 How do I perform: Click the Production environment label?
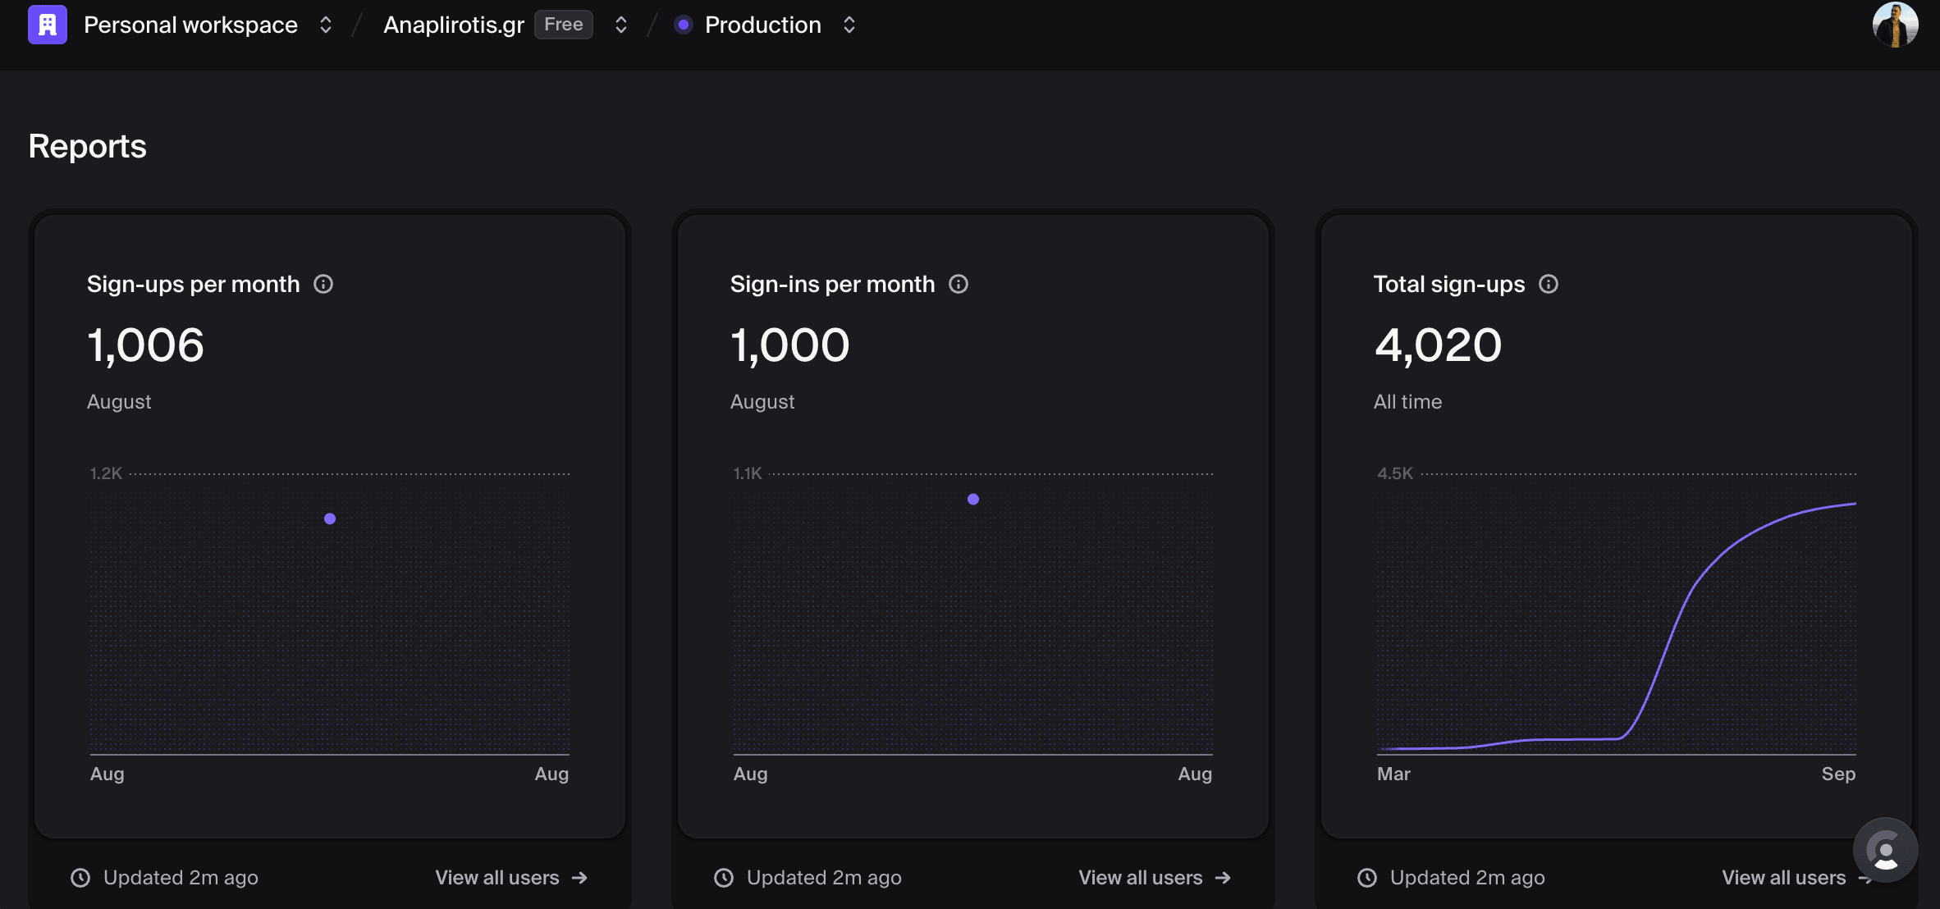(x=762, y=25)
